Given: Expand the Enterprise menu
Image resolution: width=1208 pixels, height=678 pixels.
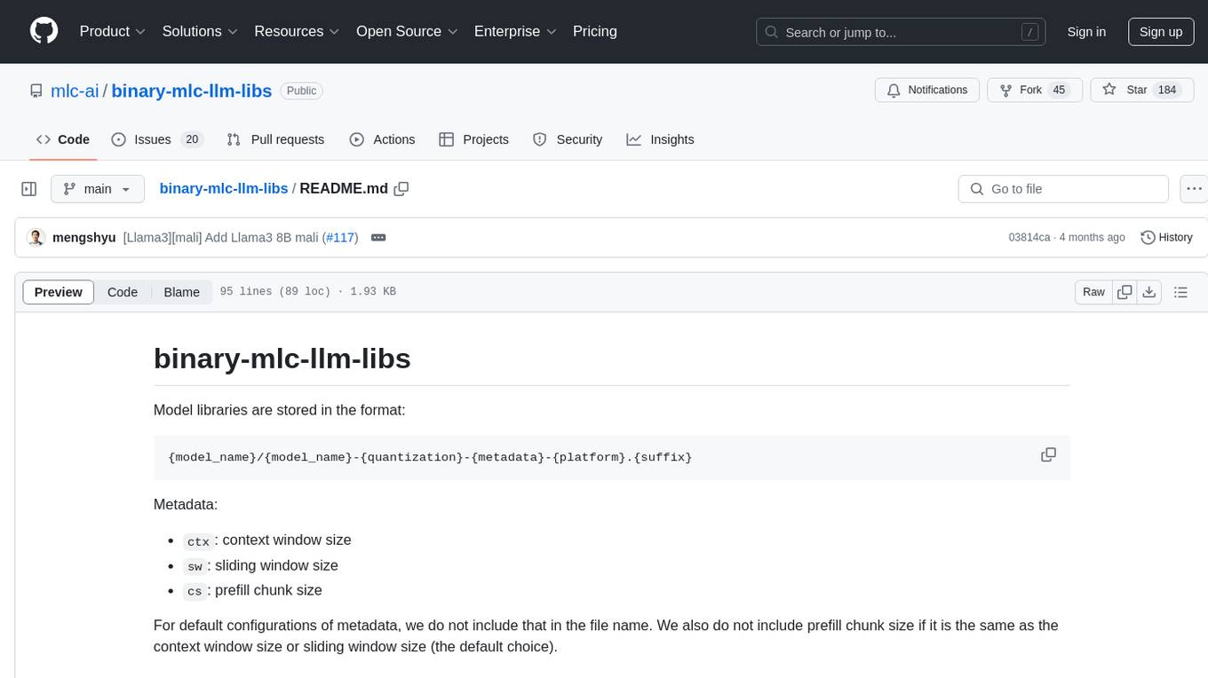Looking at the screenshot, I should 515,31.
